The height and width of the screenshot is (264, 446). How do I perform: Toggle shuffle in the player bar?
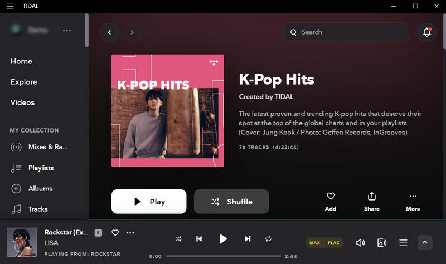click(x=178, y=239)
